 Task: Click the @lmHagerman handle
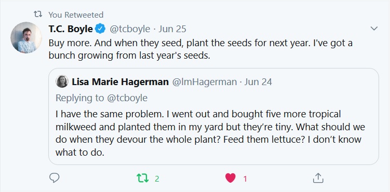[205, 82]
